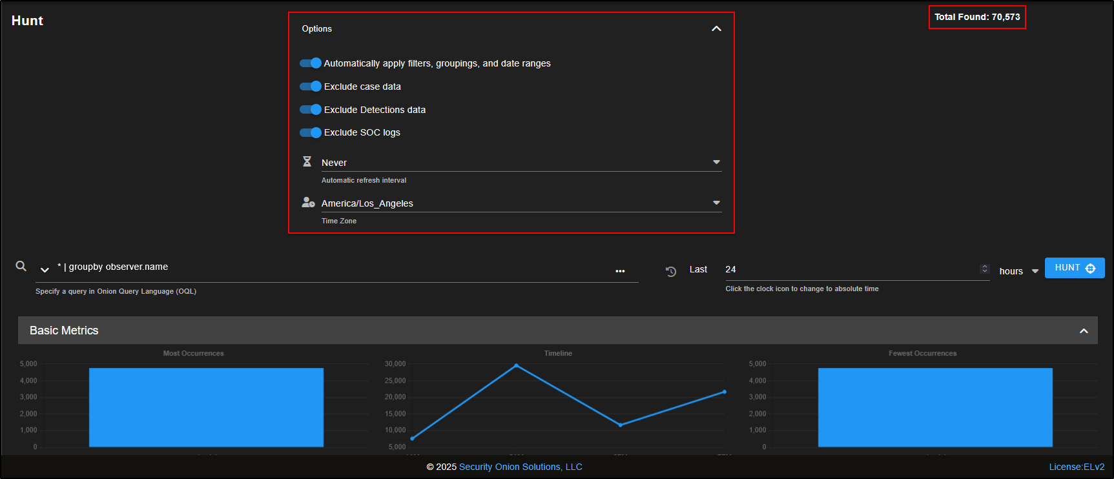Collapse the Options panel chevron
The width and height of the screenshot is (1114, 479).
pyautogui.click(x=716, y=29)
